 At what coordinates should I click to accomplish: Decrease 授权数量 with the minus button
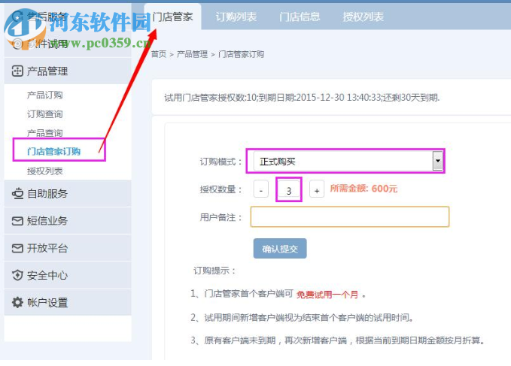(x=260, y=189)
